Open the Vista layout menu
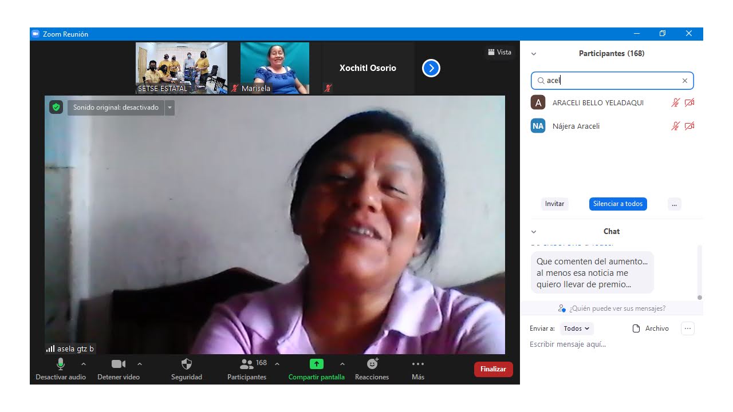 499,52
